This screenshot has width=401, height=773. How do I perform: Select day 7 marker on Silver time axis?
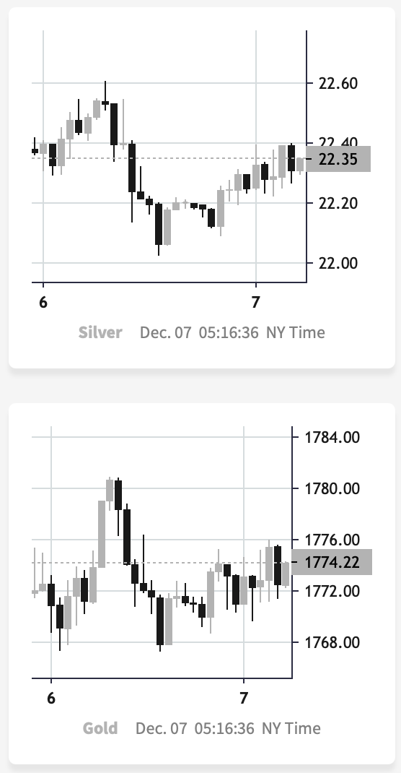point(255,302)
